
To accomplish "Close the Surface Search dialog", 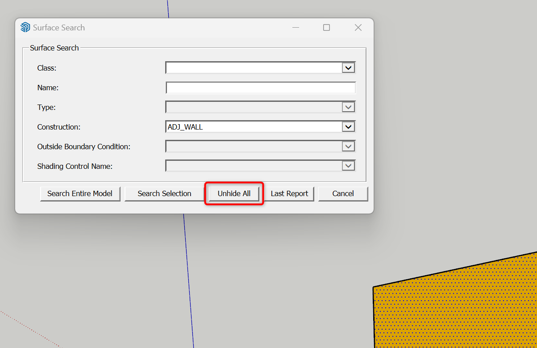I will click(x=358, y=28).
